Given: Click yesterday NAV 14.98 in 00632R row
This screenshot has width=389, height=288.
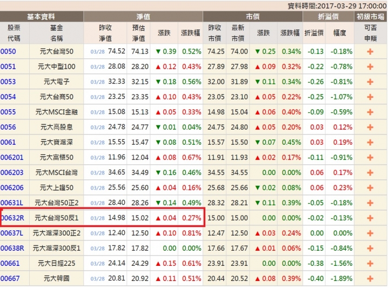Looking at the screenshot, I should [x=117, y=218].
